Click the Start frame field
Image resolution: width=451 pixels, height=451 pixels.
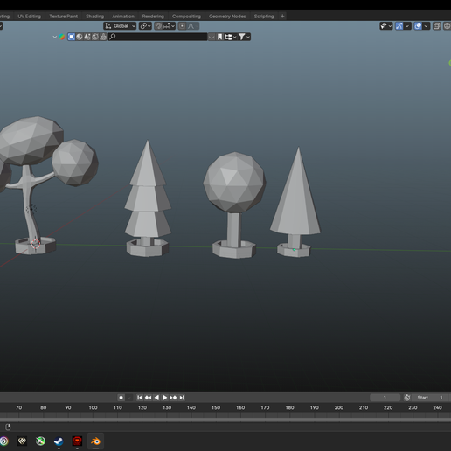[431, 398]
